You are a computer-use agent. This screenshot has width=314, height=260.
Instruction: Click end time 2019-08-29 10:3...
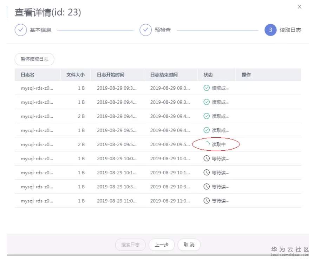click(x=170, y=187)
